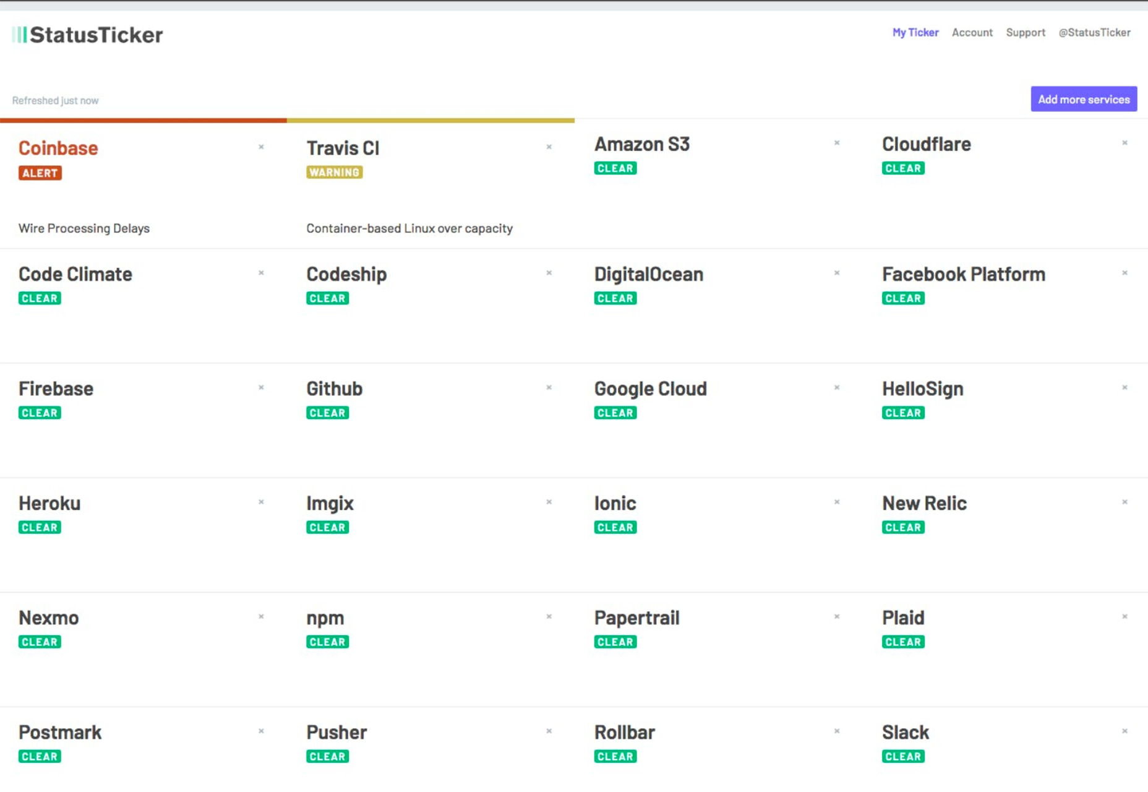This screenshot has width=1148, height=792.
Task: Remove the Google Cloud service card
Action: [x=837, y=387]
